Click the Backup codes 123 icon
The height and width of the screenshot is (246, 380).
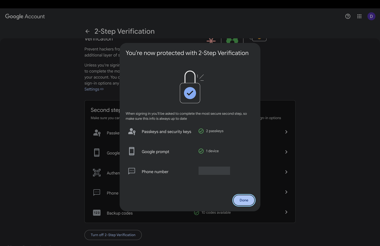97,213
